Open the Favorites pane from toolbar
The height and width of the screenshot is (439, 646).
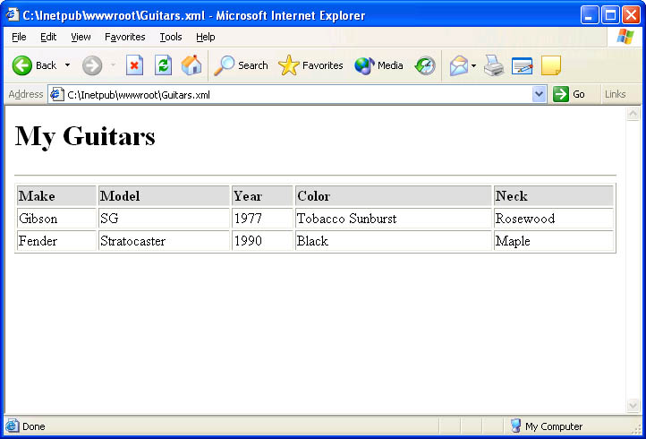click(311, 65)
